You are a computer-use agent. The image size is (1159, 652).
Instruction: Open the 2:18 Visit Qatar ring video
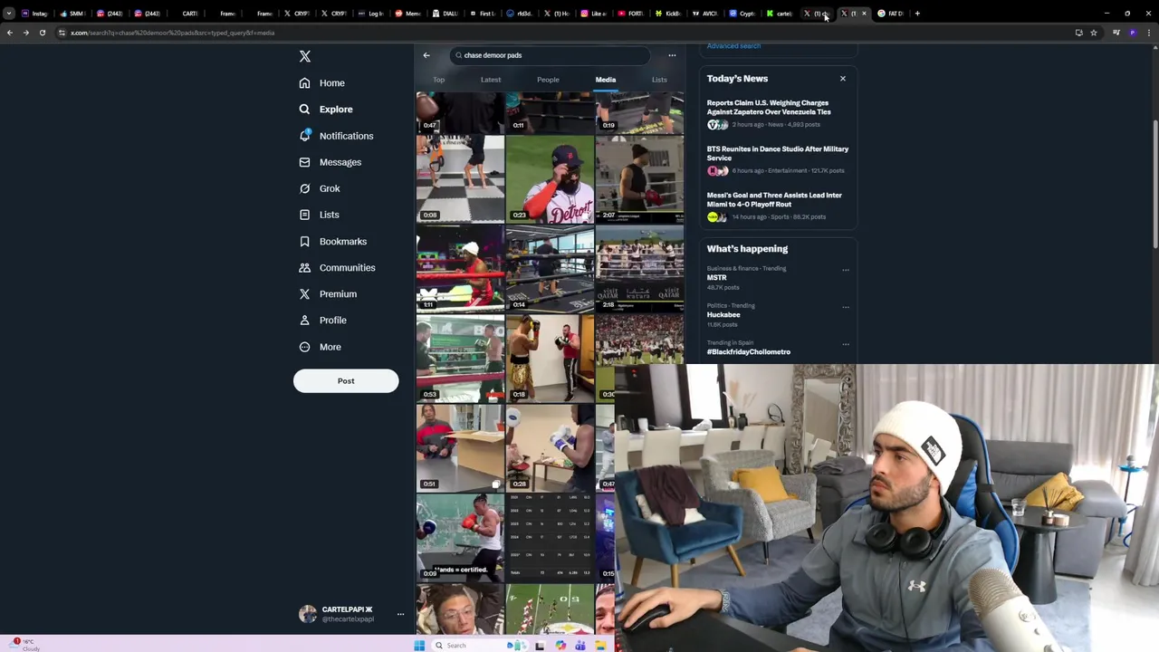[x=639, y=269]
